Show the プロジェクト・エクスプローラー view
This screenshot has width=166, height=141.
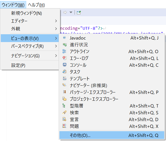point(112,99)
